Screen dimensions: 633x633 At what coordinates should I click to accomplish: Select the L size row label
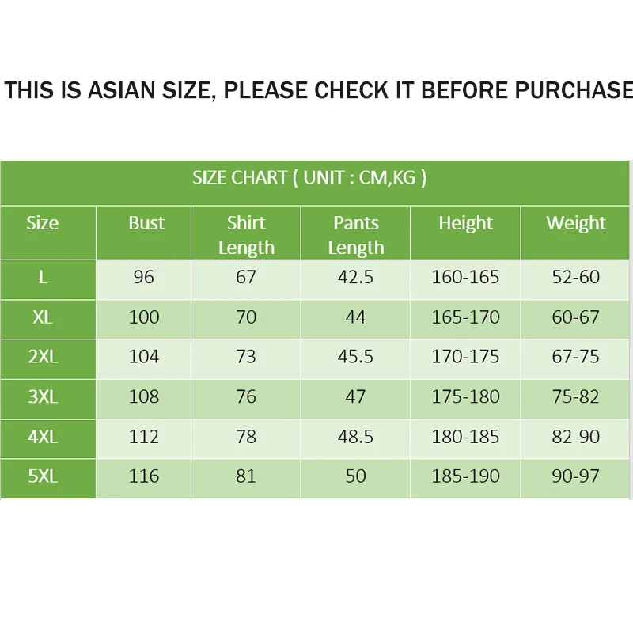click(x=43, y=277)
